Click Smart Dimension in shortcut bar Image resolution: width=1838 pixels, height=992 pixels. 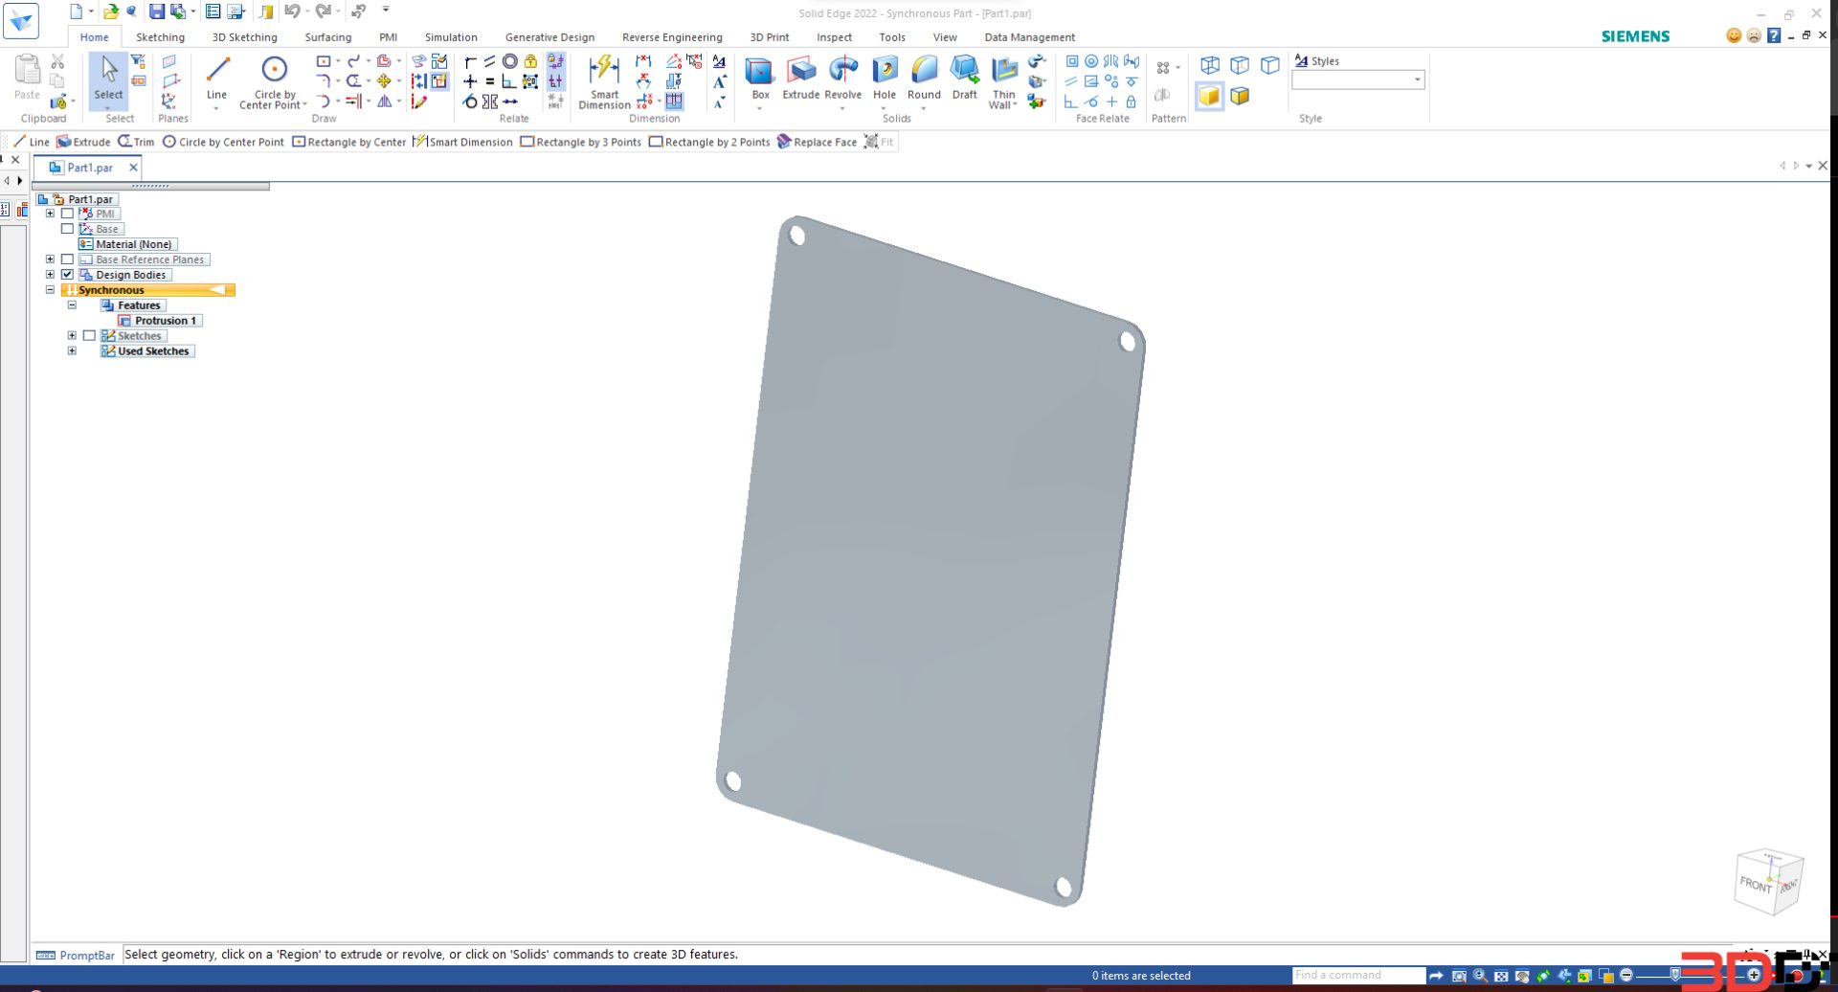[x=462, y=142]
